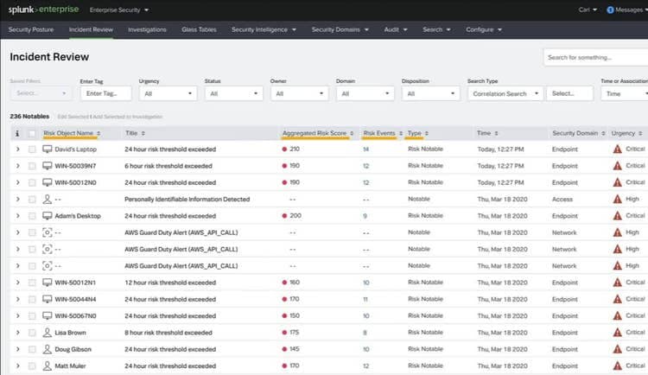Open the Urgency filter dropdown
Screen dimensions: 648x375
[x=166, y=93]
